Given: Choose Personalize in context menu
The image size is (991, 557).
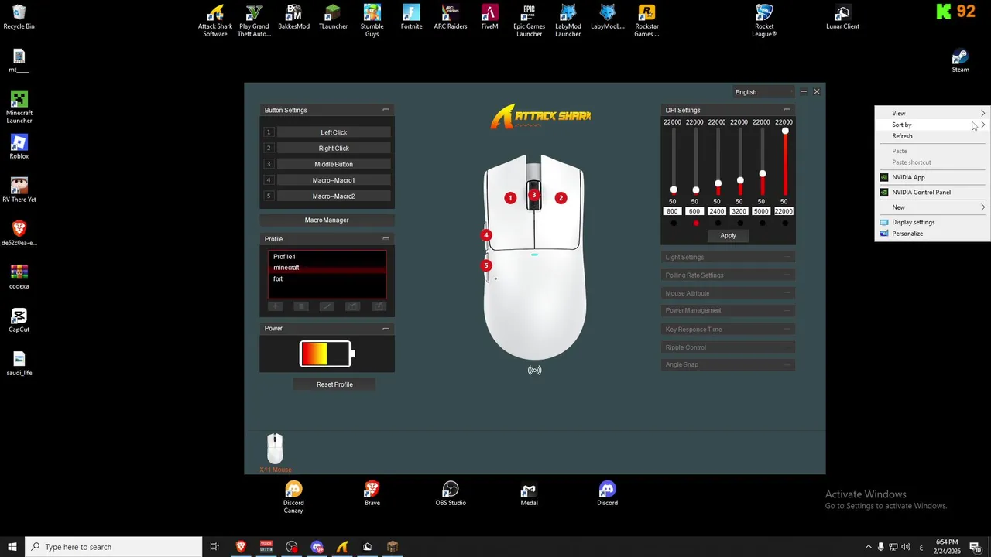Looking at the screenshot, I should [932, 234].
